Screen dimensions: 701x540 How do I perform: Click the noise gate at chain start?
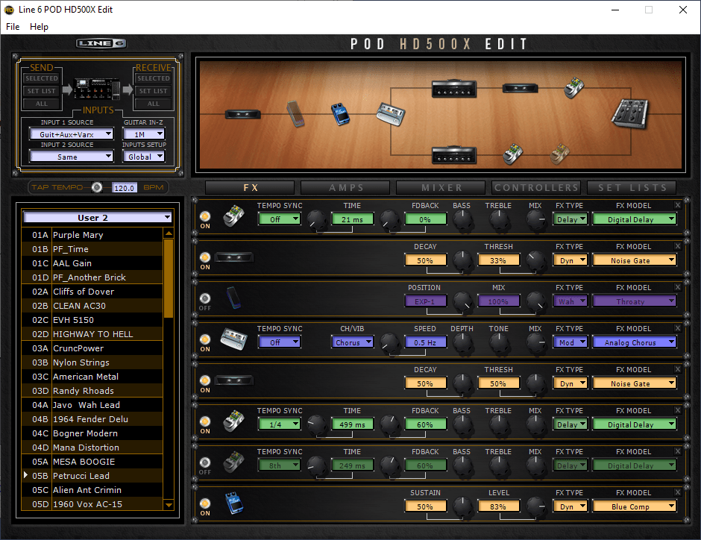coord(243,114)
